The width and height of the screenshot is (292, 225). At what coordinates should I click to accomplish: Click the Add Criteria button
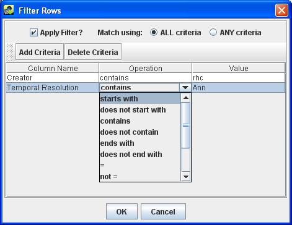click(x=40, y=52)
